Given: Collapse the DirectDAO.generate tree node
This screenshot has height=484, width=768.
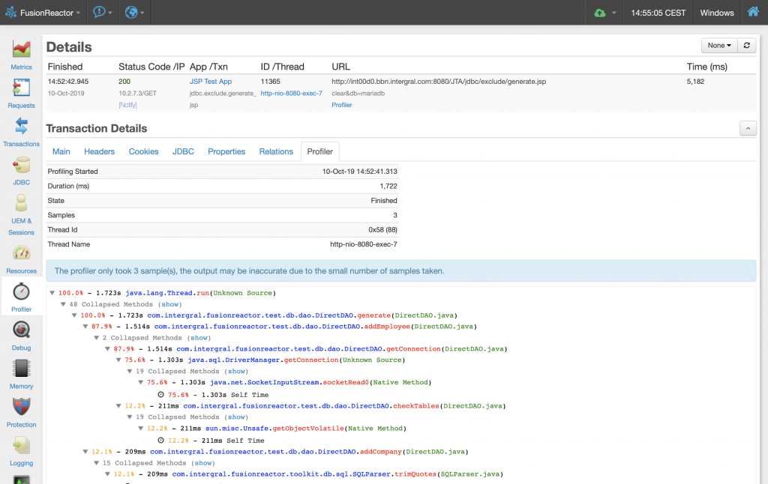Looking at the screenshot, I should (74, 315).
